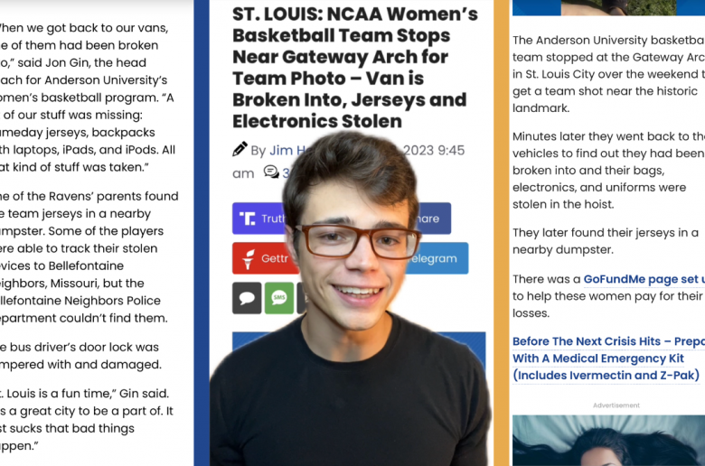This screenshot has width=705, height=466.
Task: Click the article's 9:45 am timestamp
Action: point(434,151)
